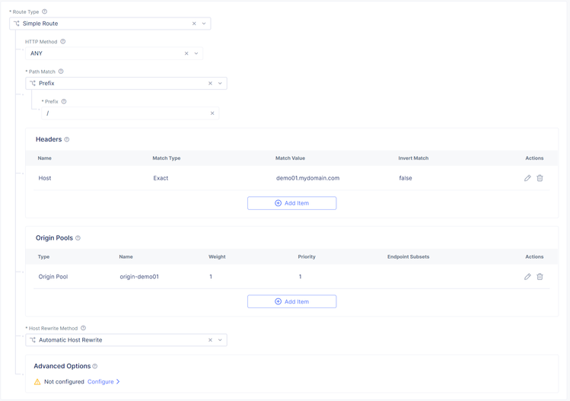Delete the Host header row

(x=540, y=178)
